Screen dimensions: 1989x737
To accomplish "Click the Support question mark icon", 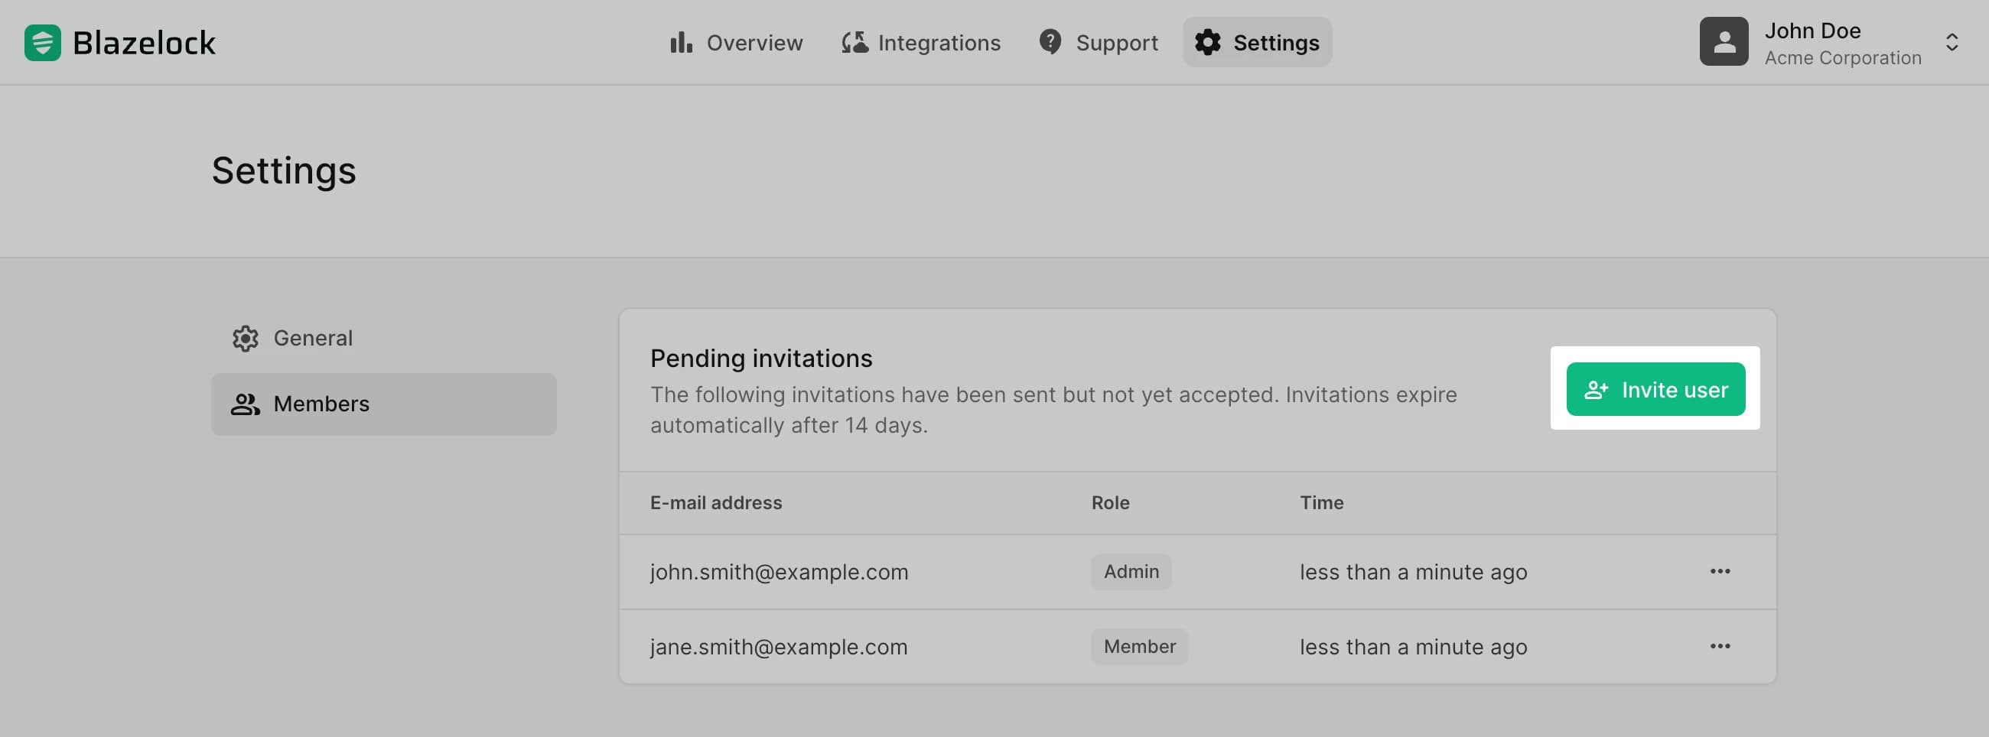I will coord(1050,42).
